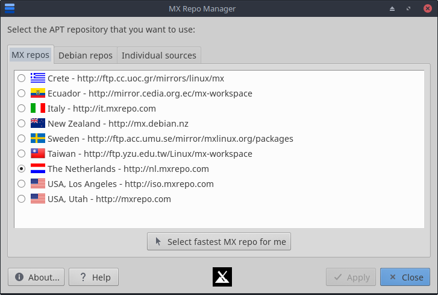Switch to the Debian repos tab

[x=86, y=56]
